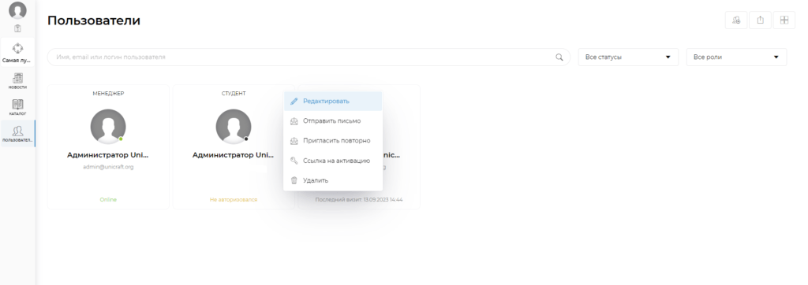The image size is (808, 285).
Task: Open the 'Самая лу...' sidebar section
Action: (17, 53)
